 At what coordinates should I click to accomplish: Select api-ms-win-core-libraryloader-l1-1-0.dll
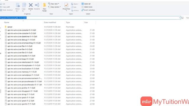(24, 65)
